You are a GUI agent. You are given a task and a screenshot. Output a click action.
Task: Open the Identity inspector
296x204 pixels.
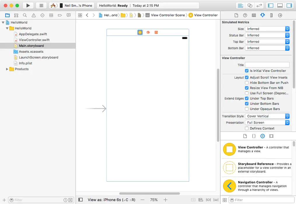coord(254,15)
